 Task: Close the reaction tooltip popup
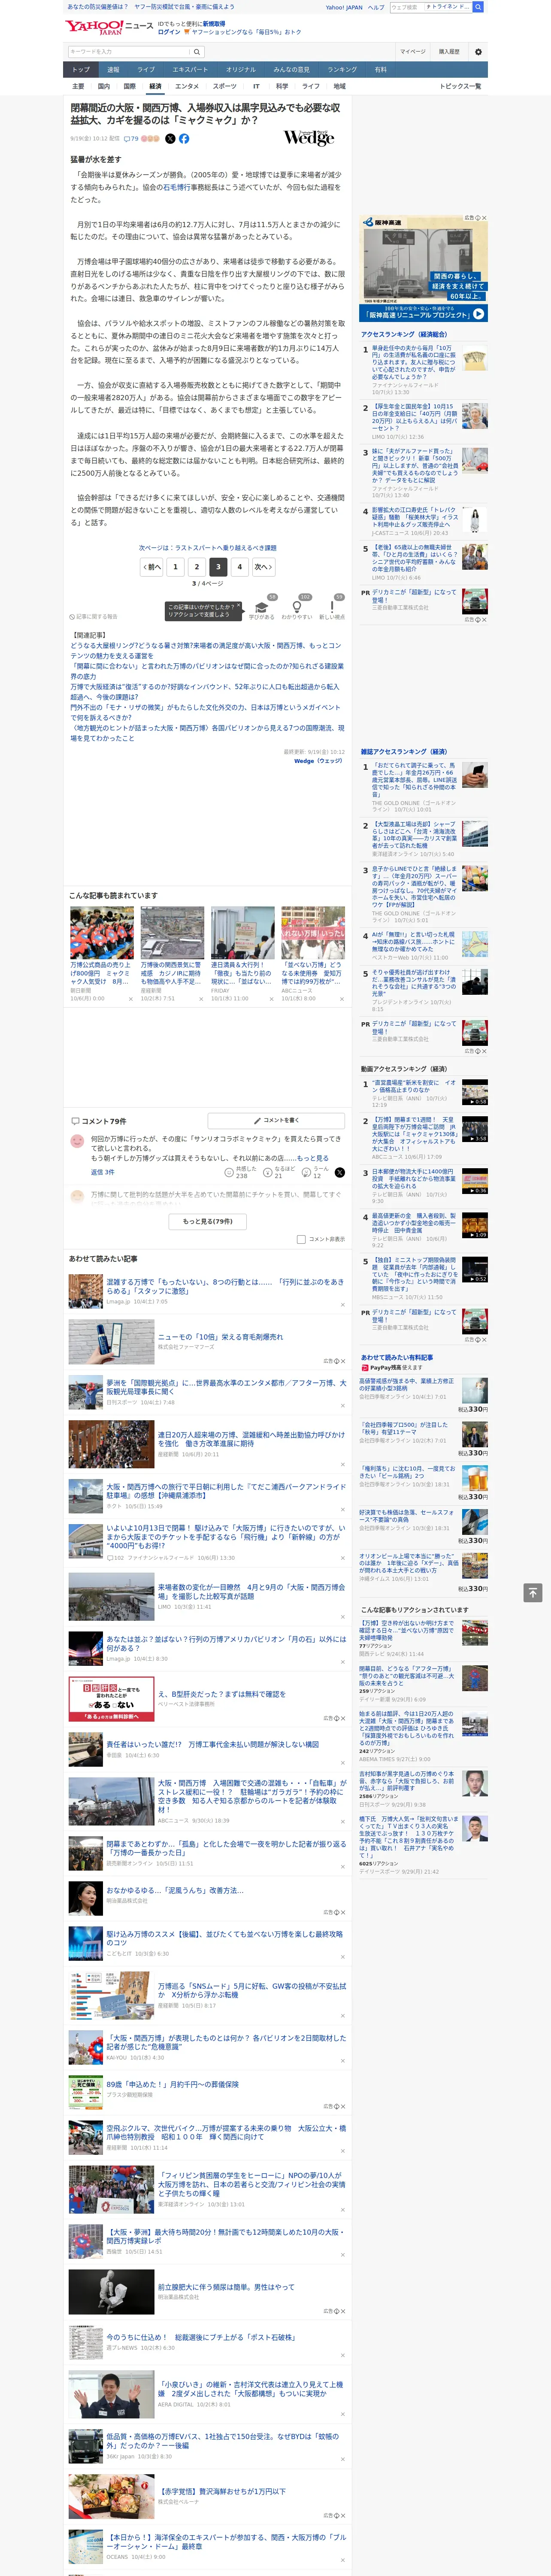pyautogui.click(x=238, y=606)
